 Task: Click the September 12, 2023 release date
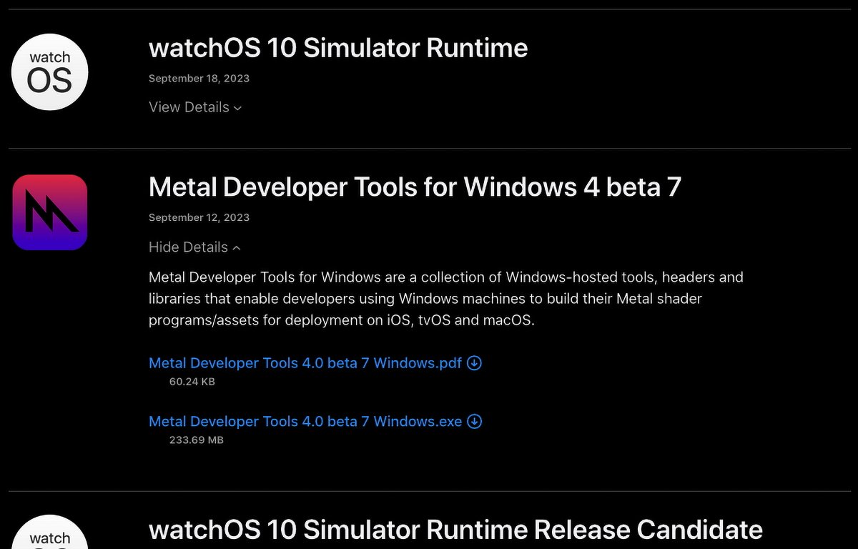coord(199,217)
